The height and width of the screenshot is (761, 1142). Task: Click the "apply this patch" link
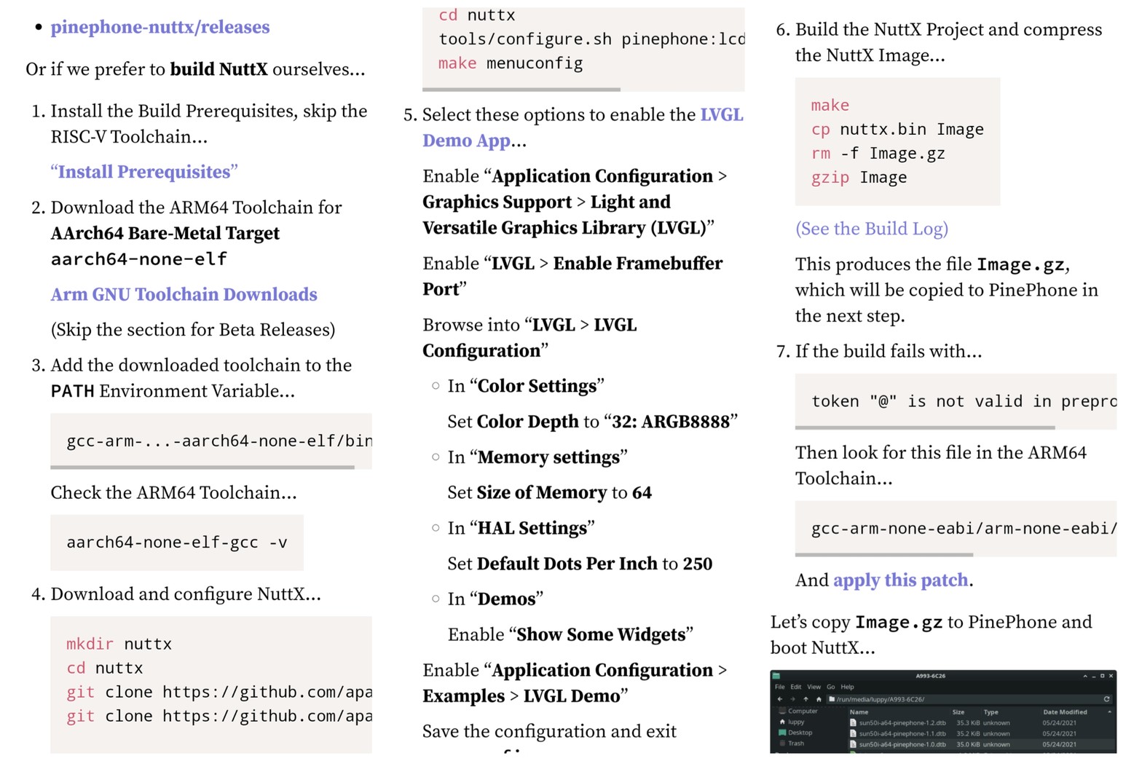point(900,580)
